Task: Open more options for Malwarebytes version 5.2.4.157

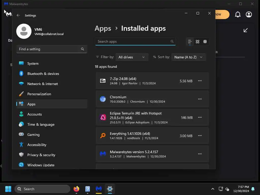Action: (200, 154)
